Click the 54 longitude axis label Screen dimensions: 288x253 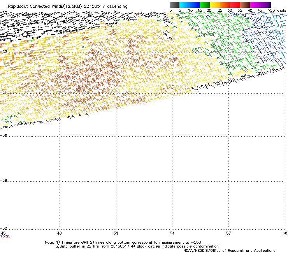pos(172,233)
